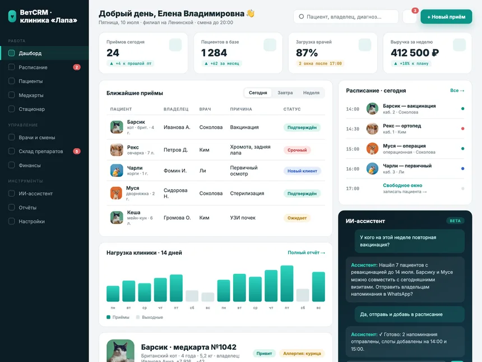Open the Барсик медкарта photo
This screenshot has width=482, height=362.
tap(121, 351)
